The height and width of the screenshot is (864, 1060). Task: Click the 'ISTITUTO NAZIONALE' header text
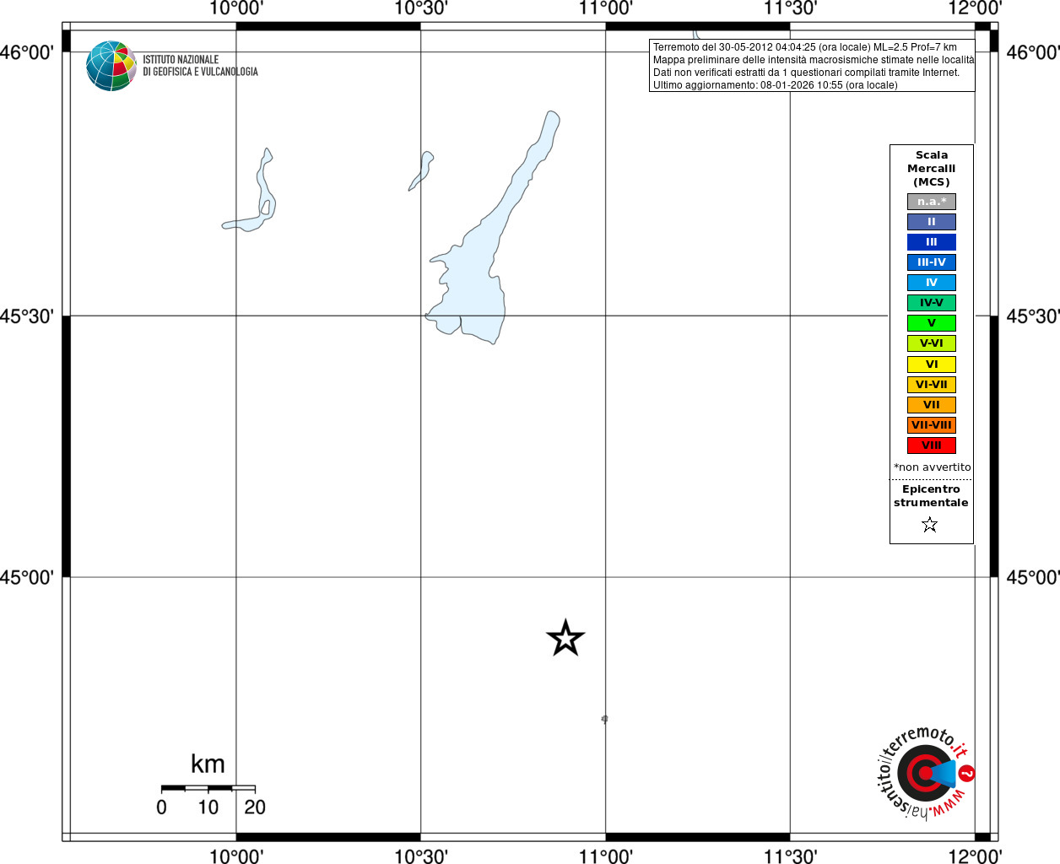181,60
